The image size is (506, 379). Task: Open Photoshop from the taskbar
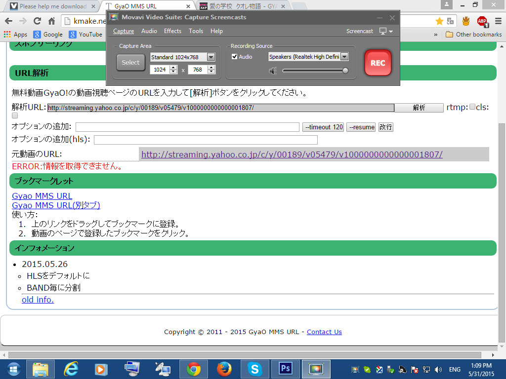coord(285,369)
